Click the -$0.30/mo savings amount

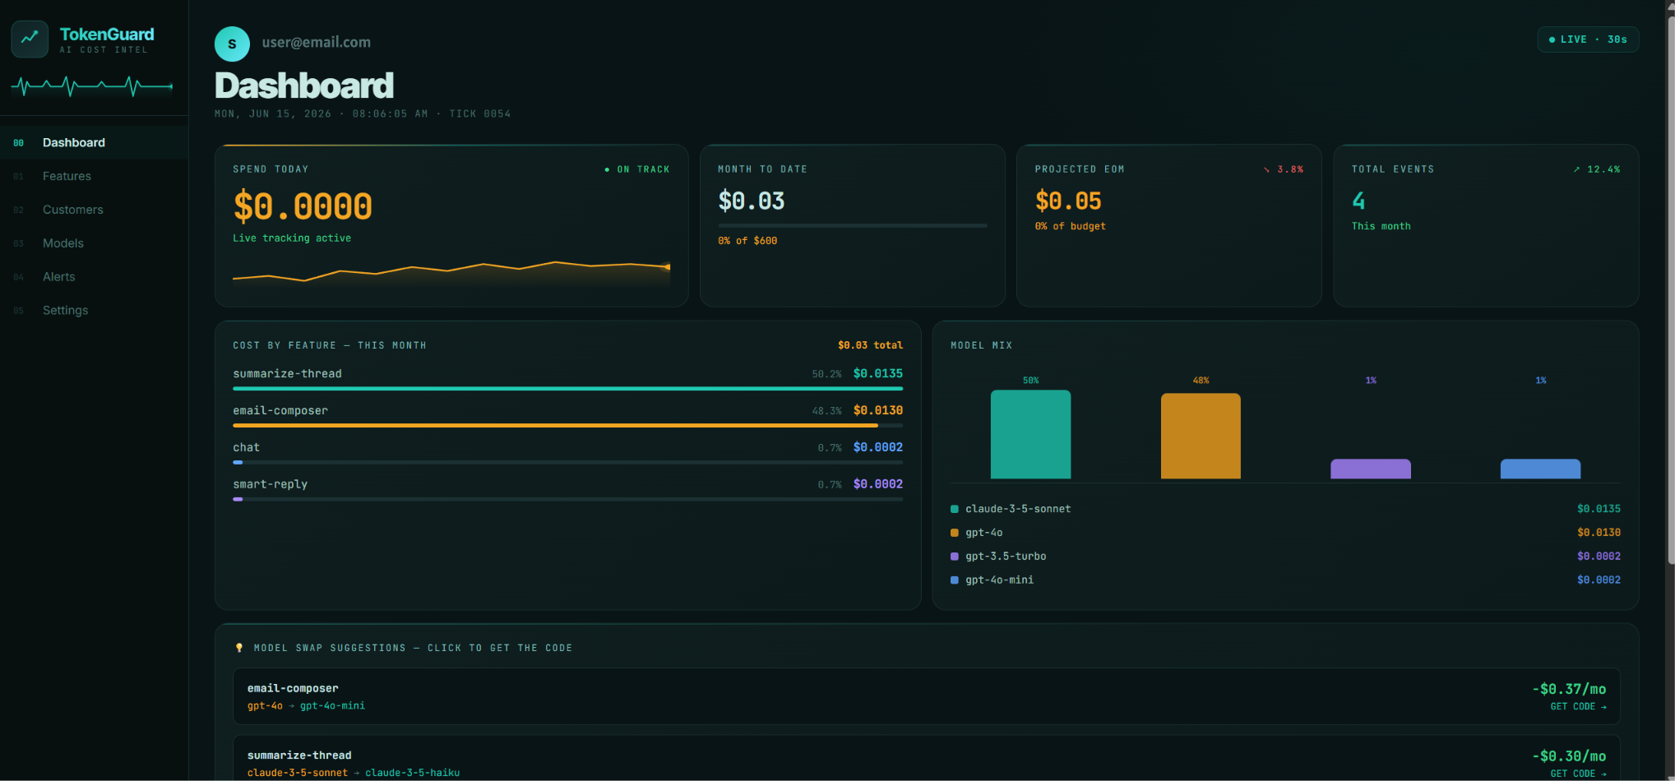coord(1569,756)
